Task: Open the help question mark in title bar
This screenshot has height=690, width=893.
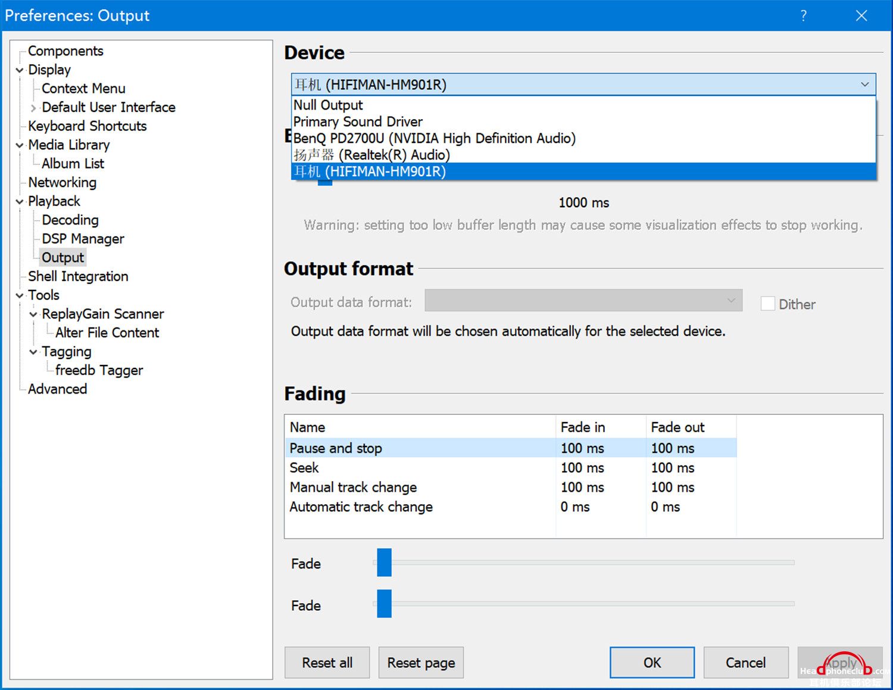Action: (803, 15)
